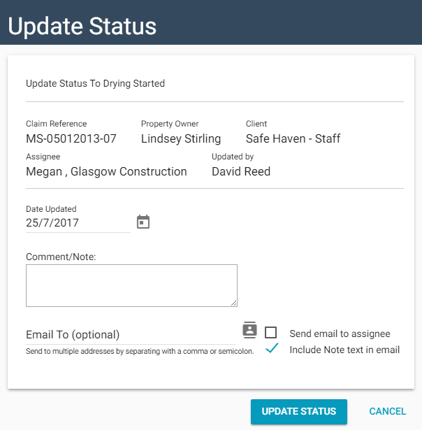The image size is (422, 430).
Task: Open the date picker calendar icon
Action: 143,222
